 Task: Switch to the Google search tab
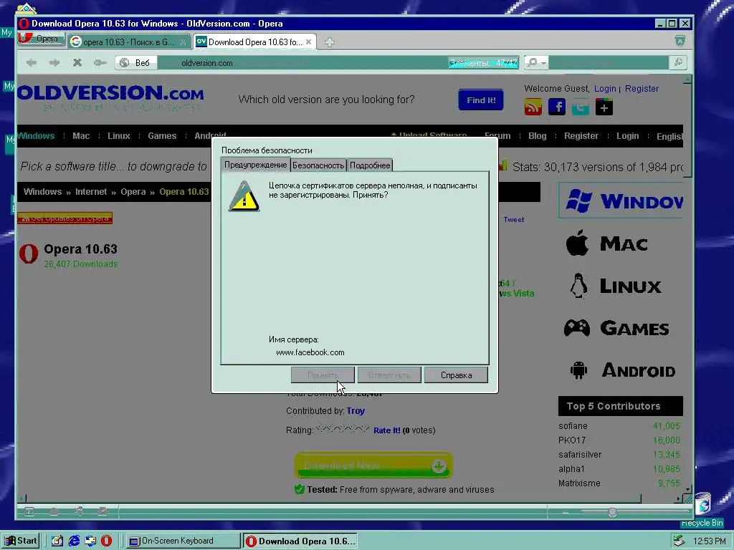coord(129,42)
